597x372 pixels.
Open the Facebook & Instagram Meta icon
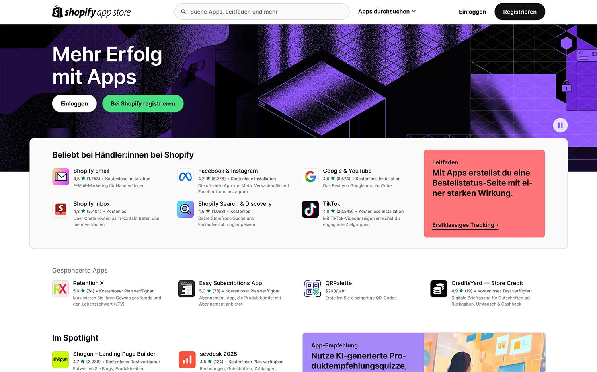[185, 177]
